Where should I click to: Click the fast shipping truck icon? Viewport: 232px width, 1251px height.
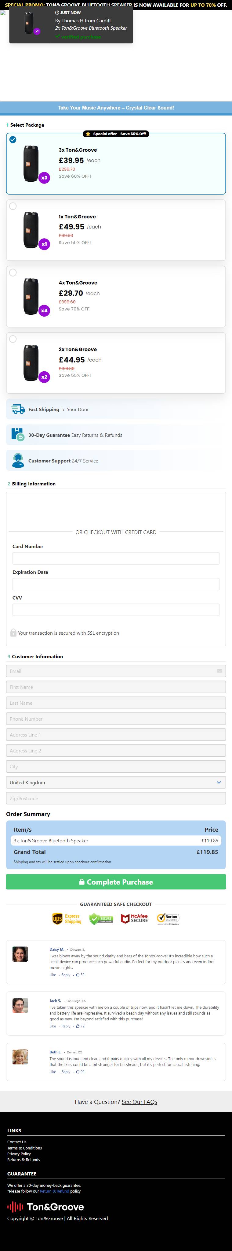18,409
